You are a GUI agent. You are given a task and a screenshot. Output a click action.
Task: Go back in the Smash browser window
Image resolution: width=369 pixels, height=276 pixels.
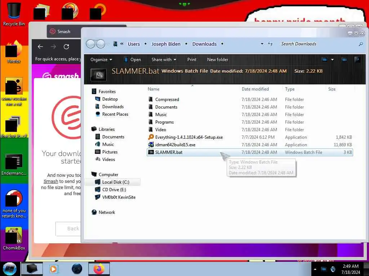click(x=40, y=47)
